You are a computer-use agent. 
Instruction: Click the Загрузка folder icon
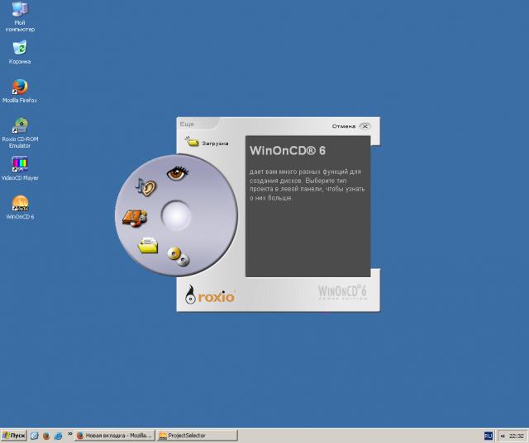[193, 143]
